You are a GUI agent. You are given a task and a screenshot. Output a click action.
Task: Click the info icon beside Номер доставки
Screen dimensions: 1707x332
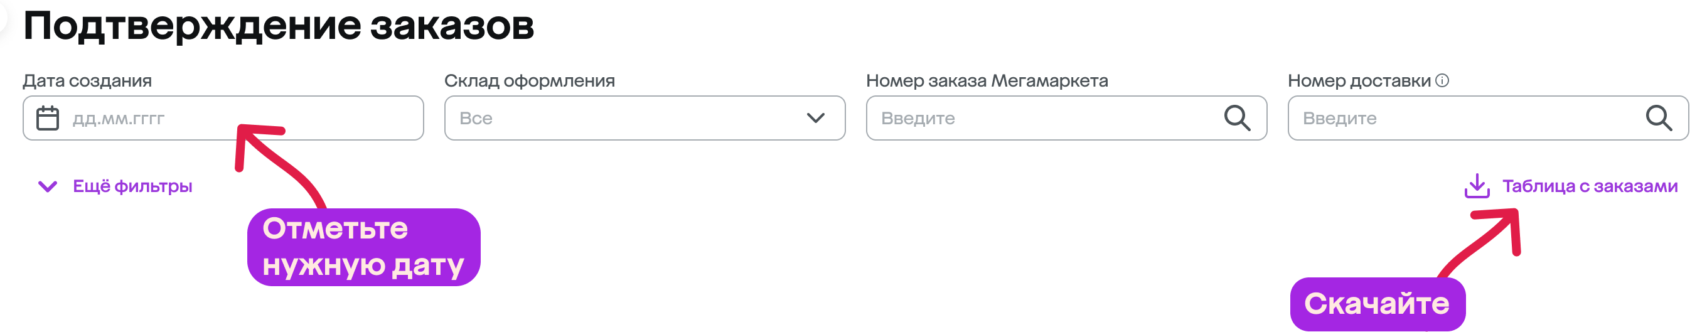[1442, 81]
